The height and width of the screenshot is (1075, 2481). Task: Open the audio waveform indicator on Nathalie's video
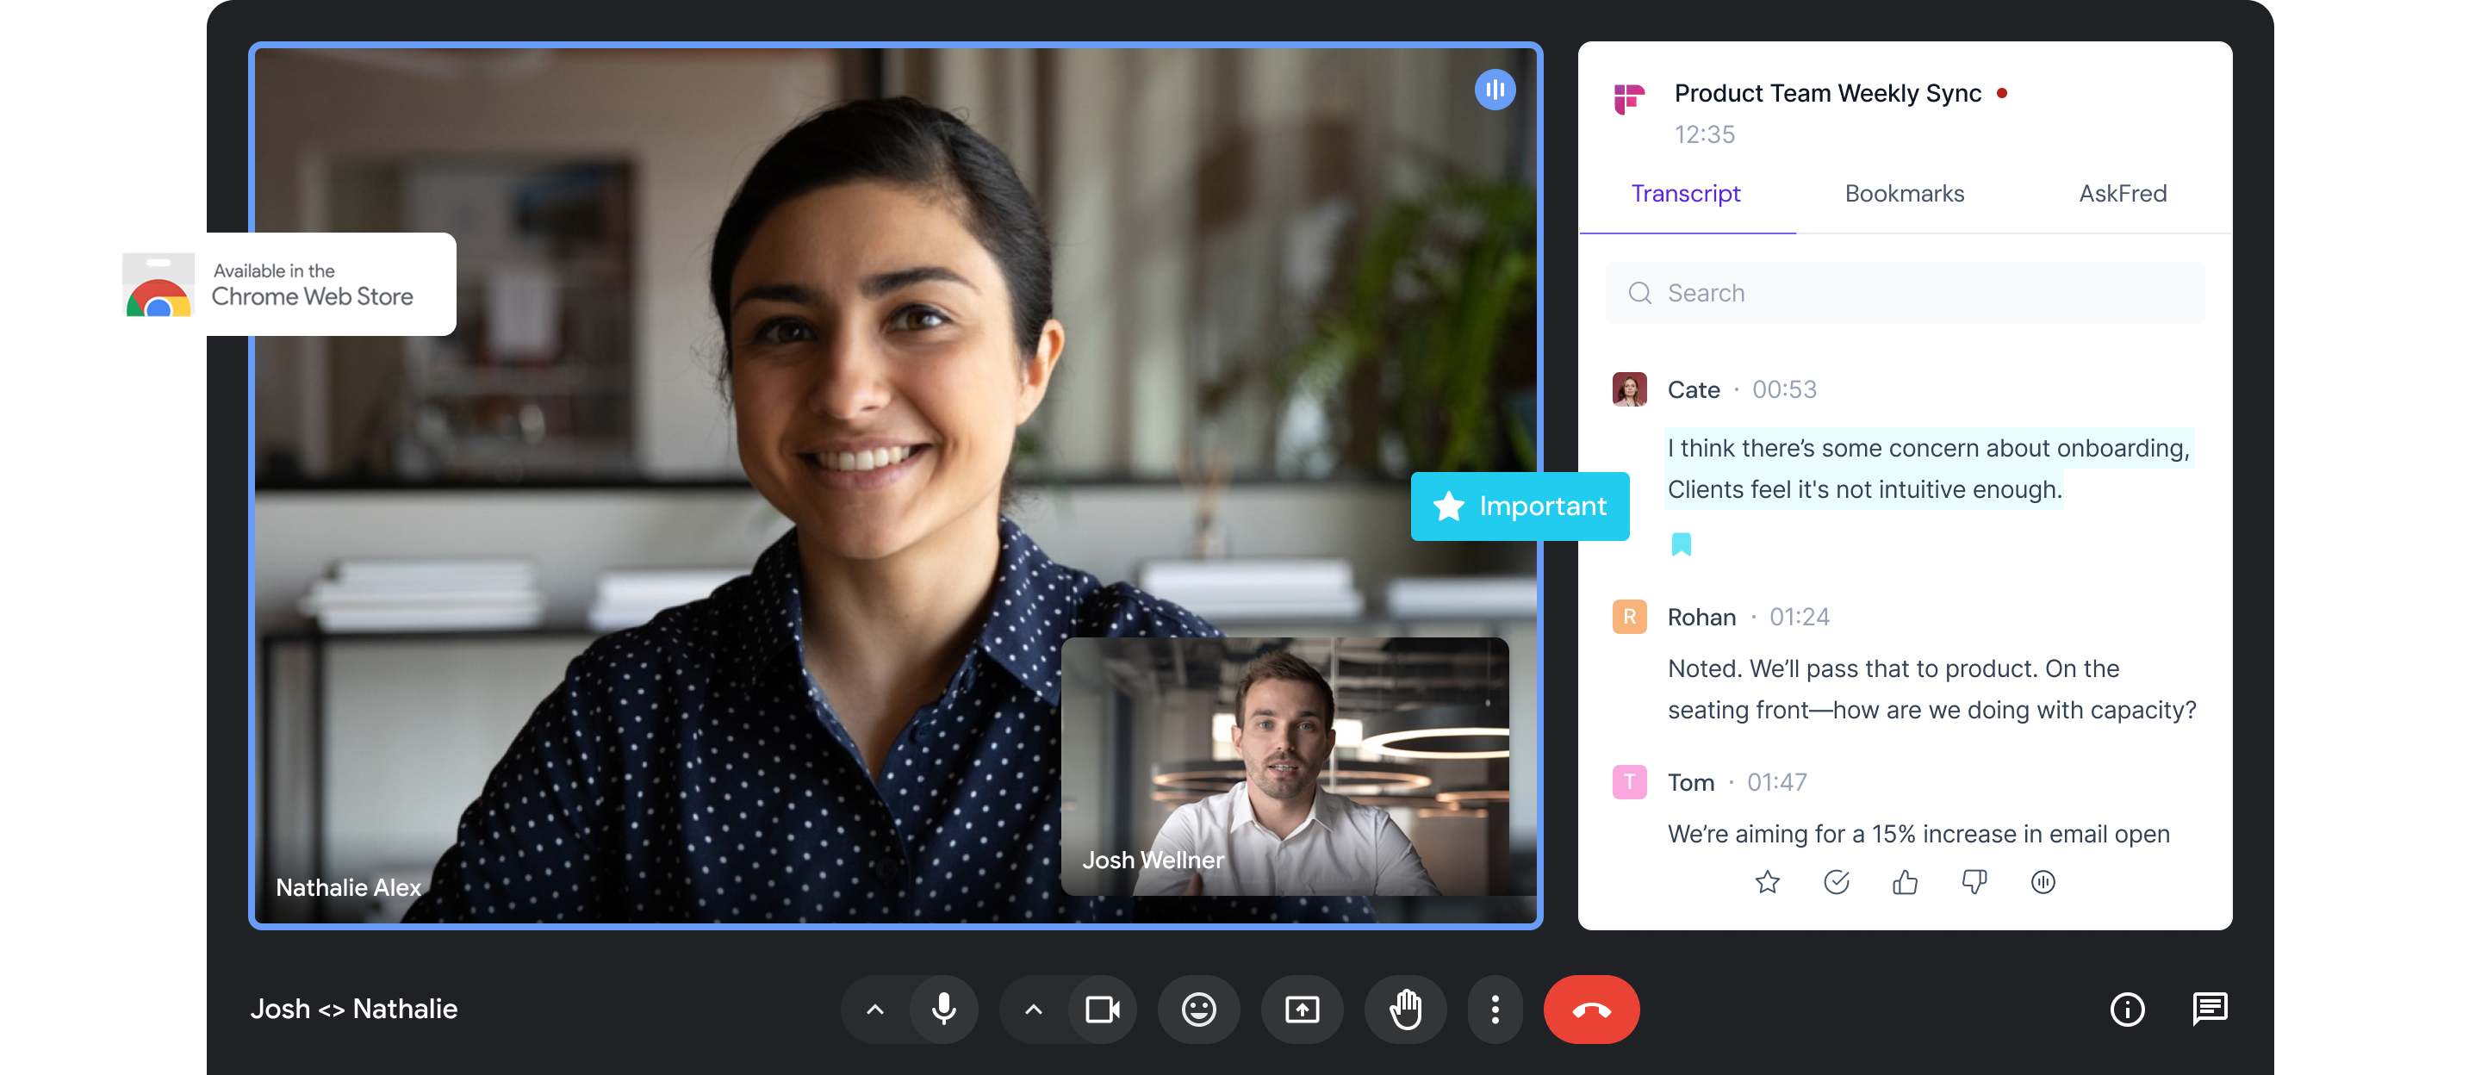point(1495,89)
